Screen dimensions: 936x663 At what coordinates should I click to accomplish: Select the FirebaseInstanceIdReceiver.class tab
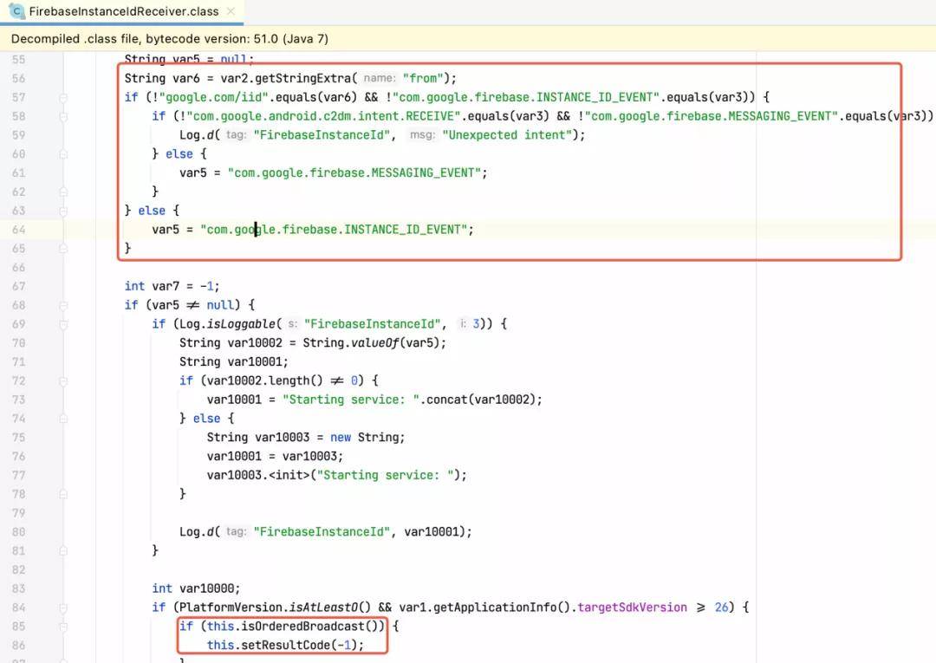pos(123,11)
